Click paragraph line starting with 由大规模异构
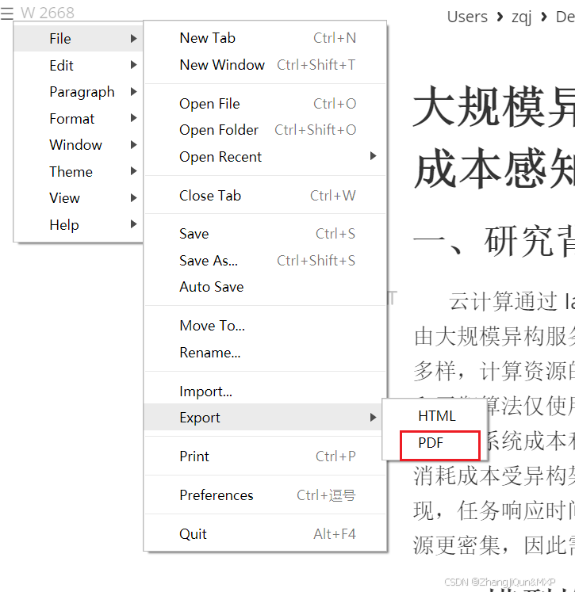This screenshot has width=575, height=592. coord(494,336)
